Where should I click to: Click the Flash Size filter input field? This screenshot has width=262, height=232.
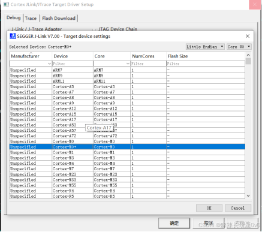pyautogui.click(x=206, y=64)
